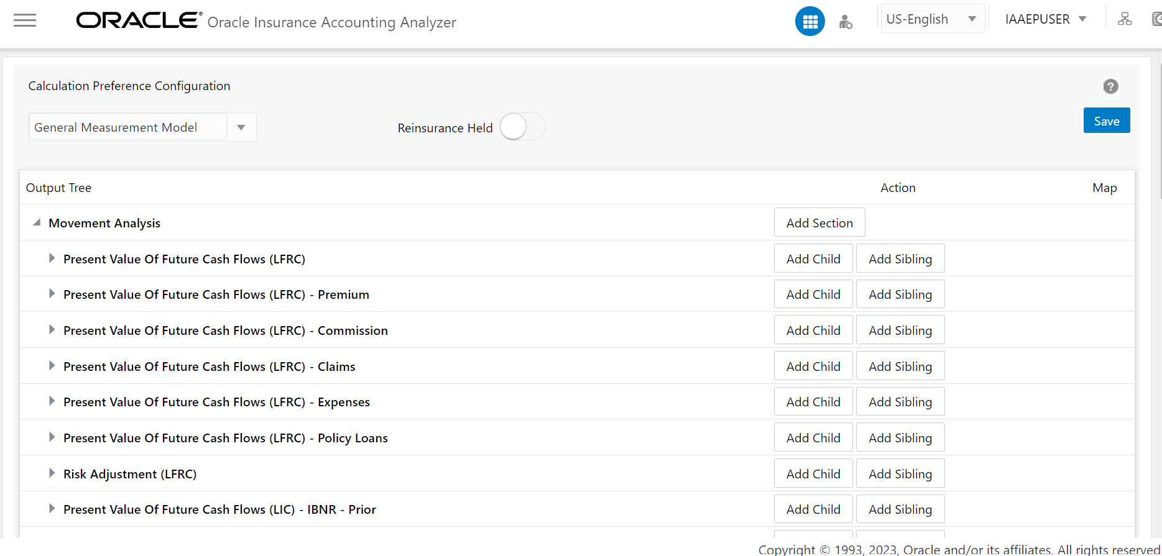Click the network hierarchy icon in header
Viewport: 1162px width, 556px height.
pos(1124,19)
